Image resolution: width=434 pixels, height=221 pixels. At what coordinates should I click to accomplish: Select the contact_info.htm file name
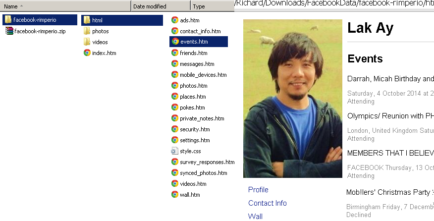tap(200, 31)
